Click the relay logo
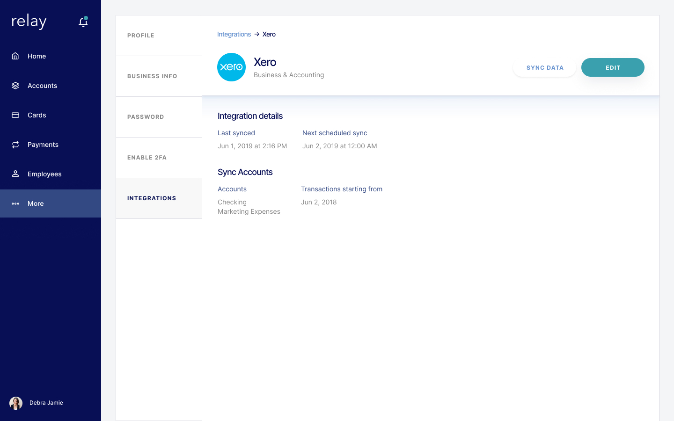Screen dimensions: 674x421 pos(29,22)
